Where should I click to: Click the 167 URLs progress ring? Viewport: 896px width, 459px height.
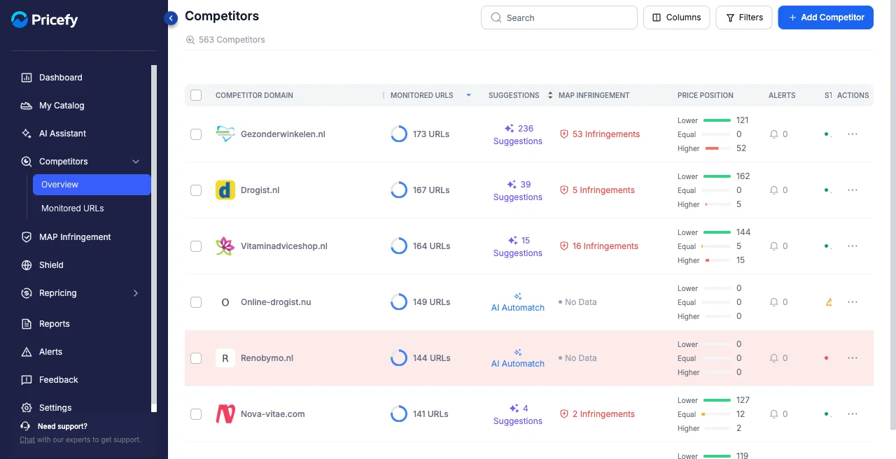399,190
